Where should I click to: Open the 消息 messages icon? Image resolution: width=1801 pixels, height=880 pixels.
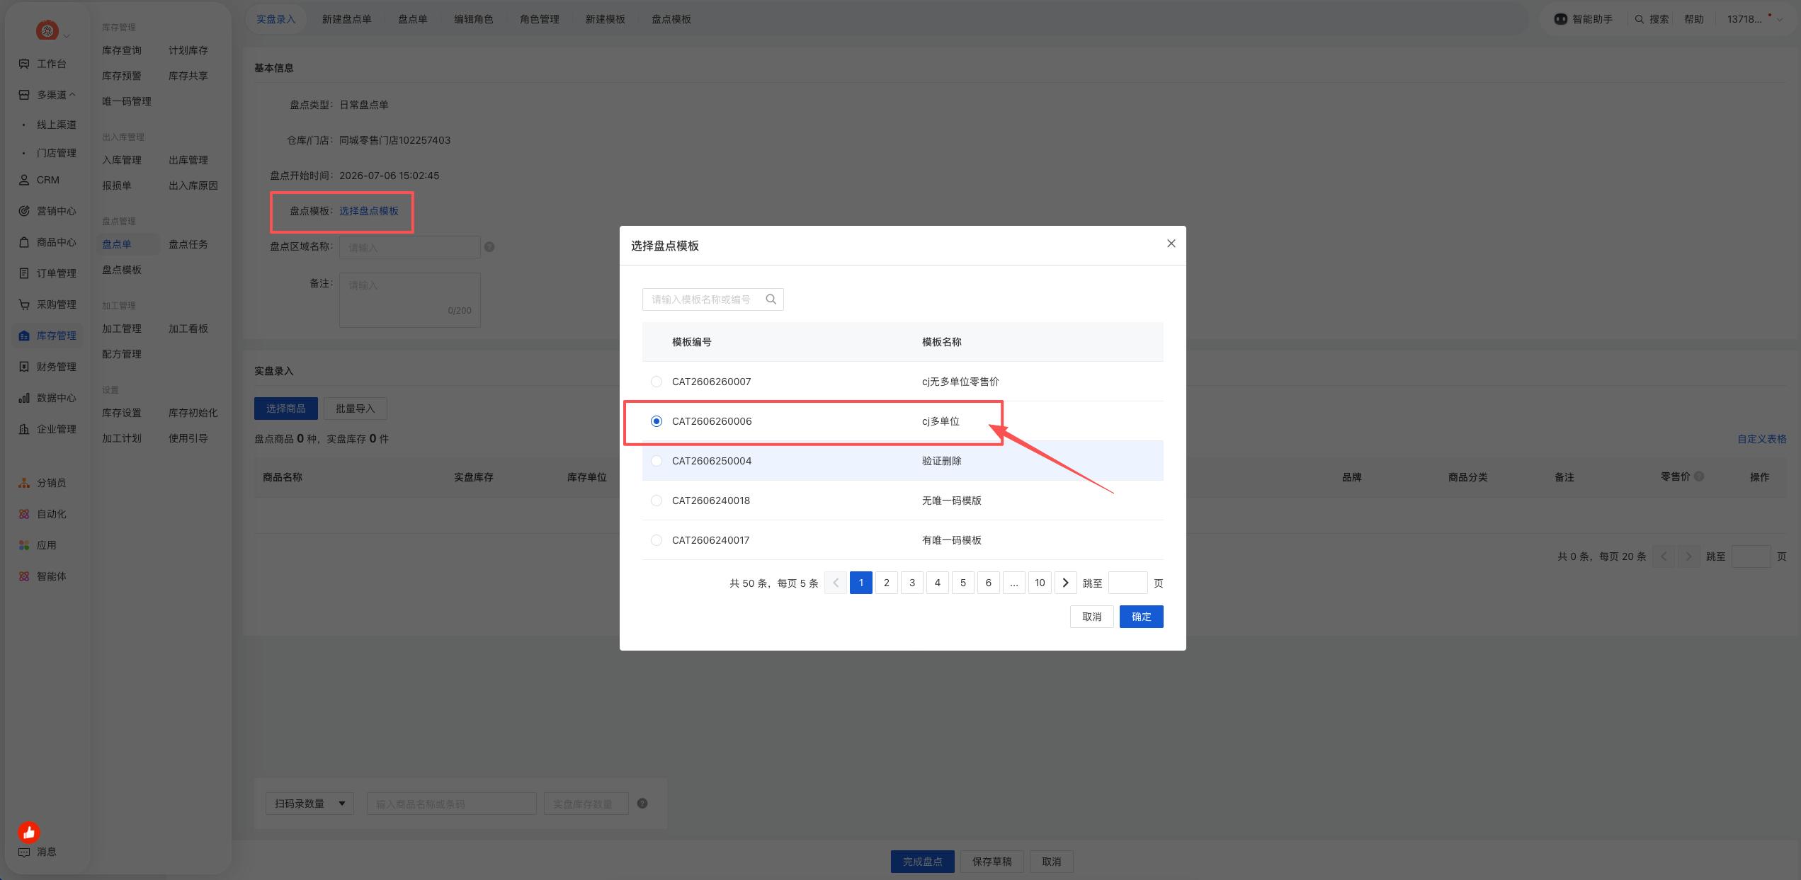pyautogui.click(x=24, y=852)
